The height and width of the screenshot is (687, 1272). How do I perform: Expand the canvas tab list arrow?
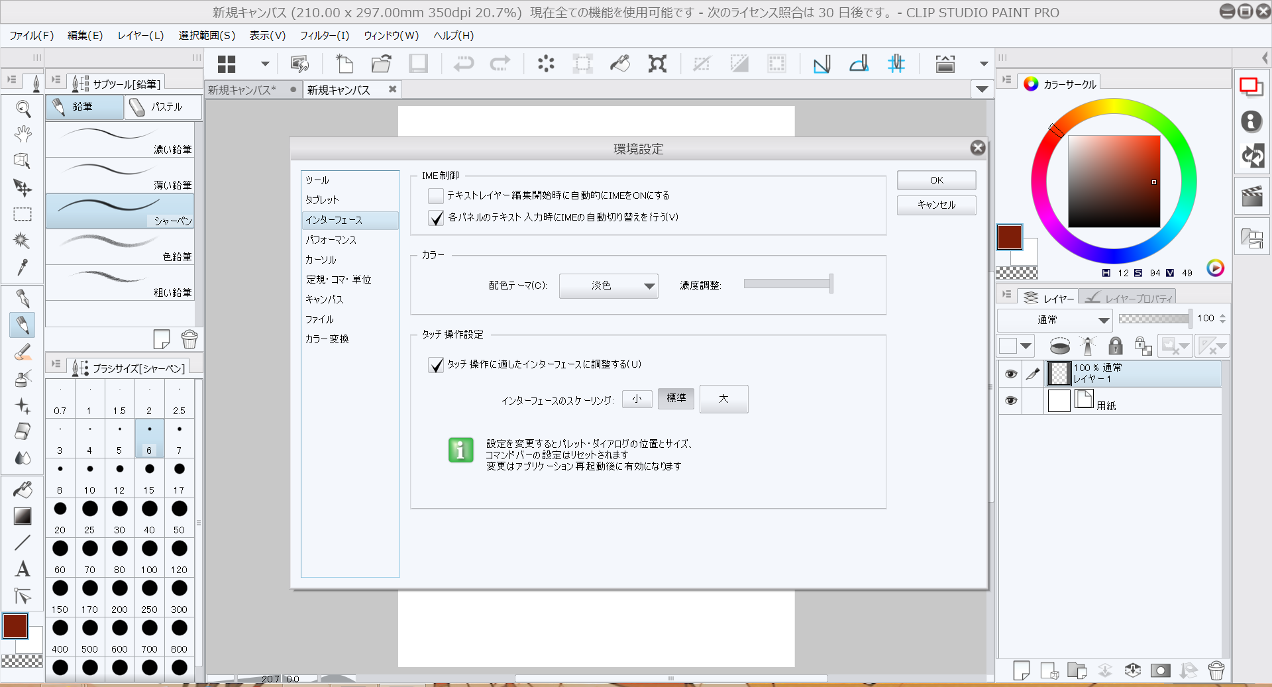click(982, 89)
